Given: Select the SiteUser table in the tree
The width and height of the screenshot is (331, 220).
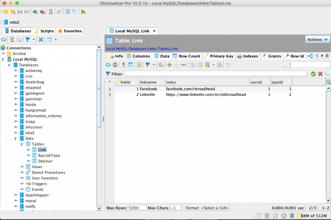Looking at the screenshot, I should pos(46,161).
